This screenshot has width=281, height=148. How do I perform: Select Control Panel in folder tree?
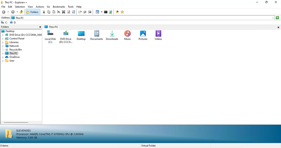pyautogui.click(x=15, y=39)
